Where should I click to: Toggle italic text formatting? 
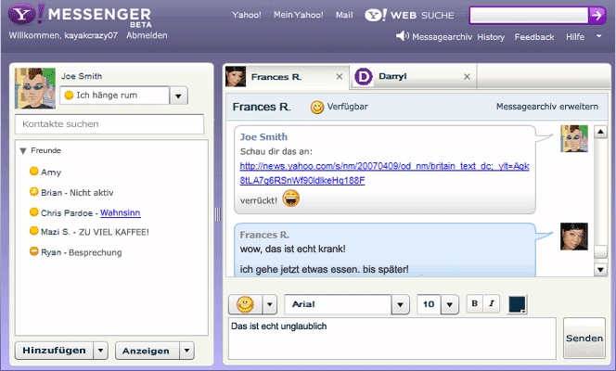pyautogui.click(x=492, y=303)
